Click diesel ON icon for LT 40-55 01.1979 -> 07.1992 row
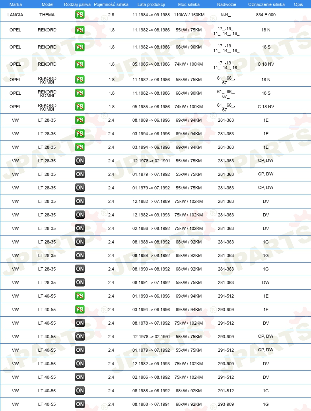 (x=80, y=350)
